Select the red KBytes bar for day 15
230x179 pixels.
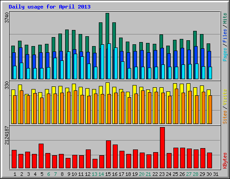(108, 154)
